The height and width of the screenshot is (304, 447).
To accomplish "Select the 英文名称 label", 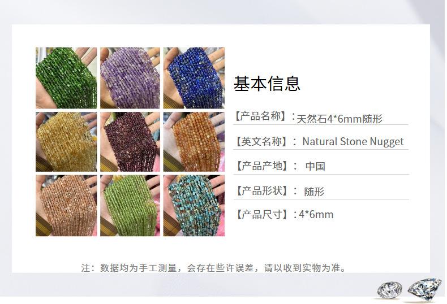I will tap(260, 141).
